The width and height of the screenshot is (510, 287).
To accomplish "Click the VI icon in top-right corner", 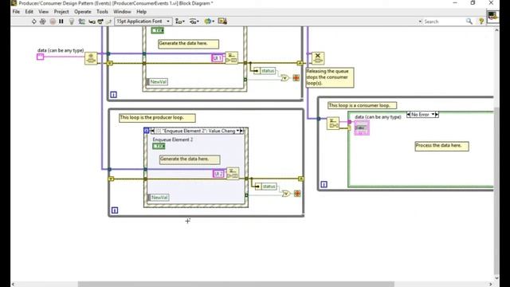I will 492,16.
